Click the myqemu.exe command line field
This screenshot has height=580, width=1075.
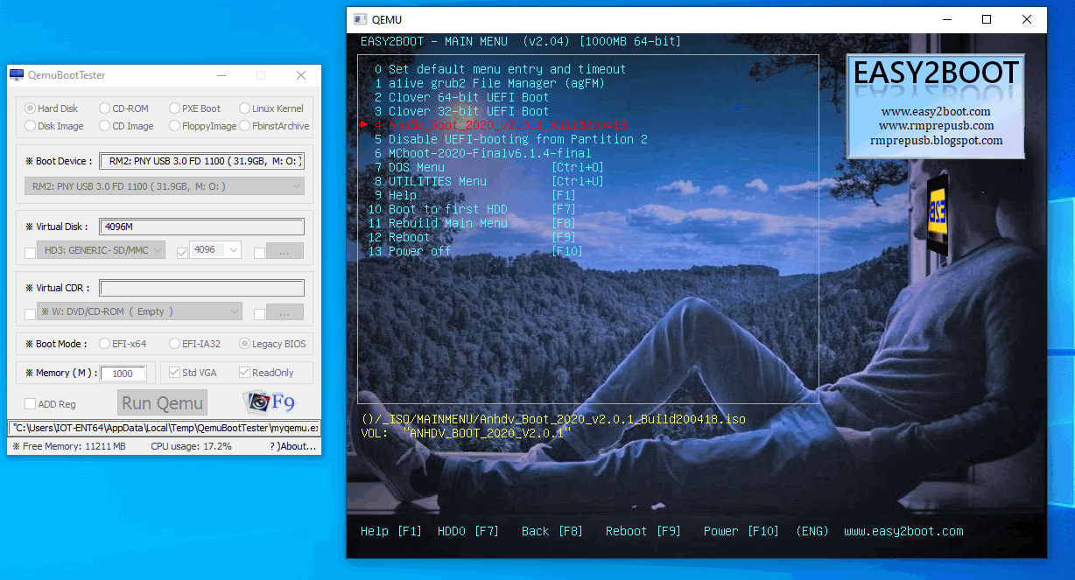point(165,428)
